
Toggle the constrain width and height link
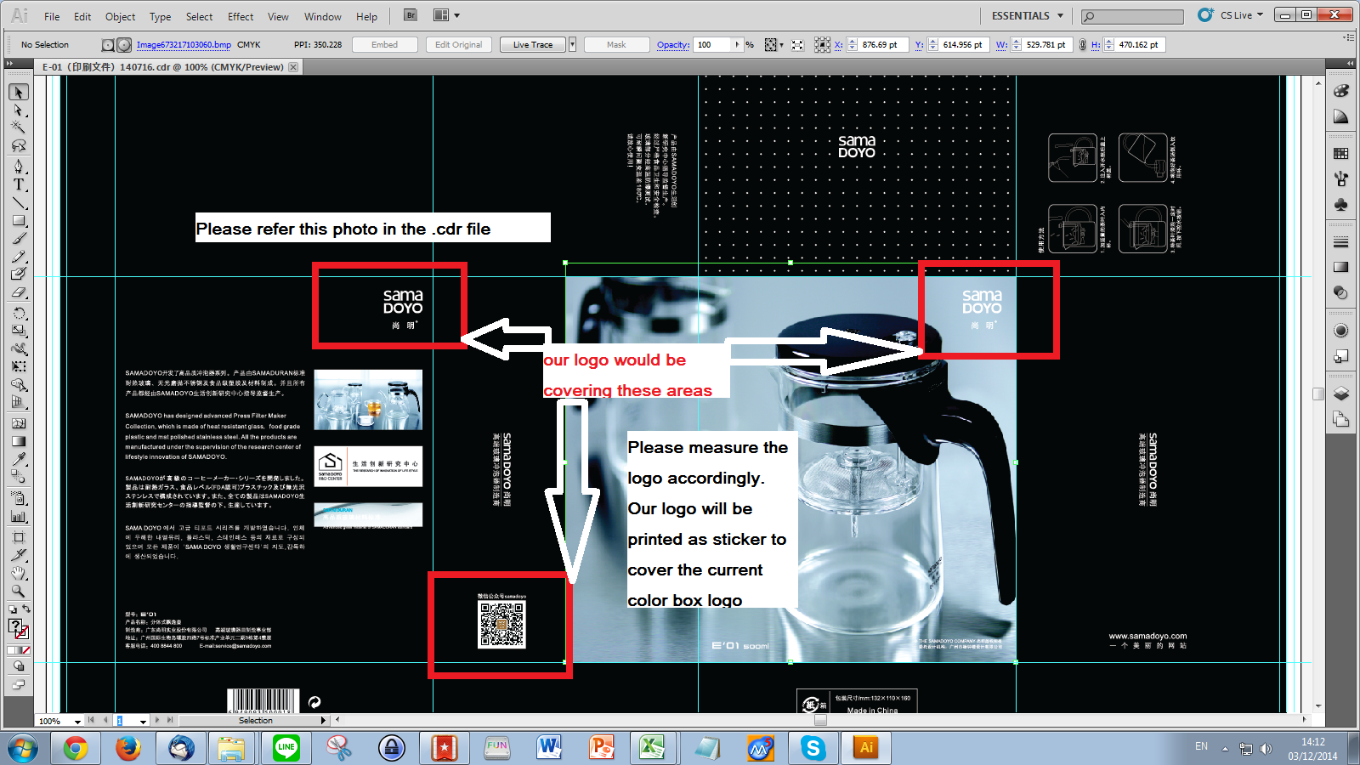1082,45
